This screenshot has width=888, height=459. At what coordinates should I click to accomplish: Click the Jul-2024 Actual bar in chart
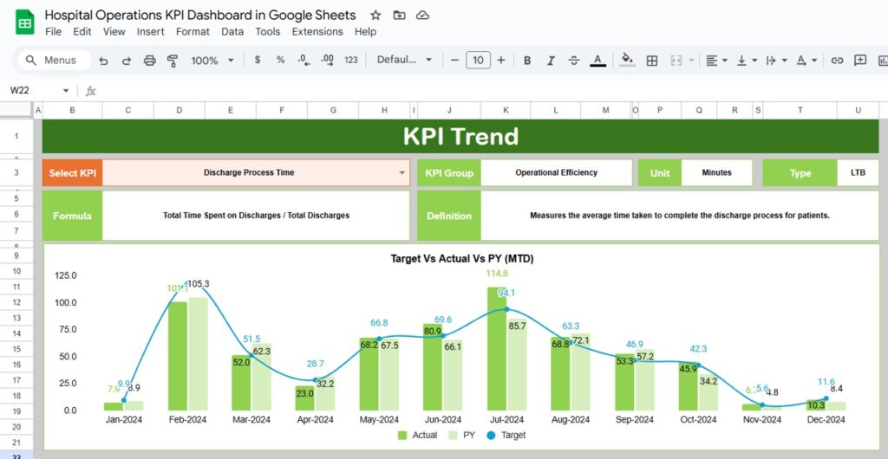[x=497, y=348]
